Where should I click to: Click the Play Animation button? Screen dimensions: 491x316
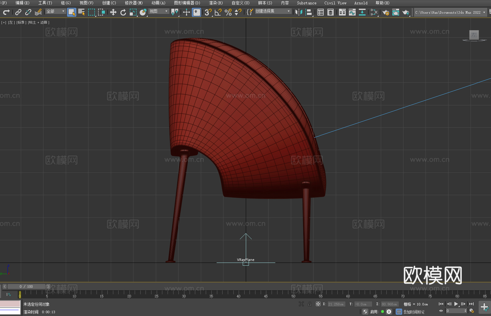point(456,304)
